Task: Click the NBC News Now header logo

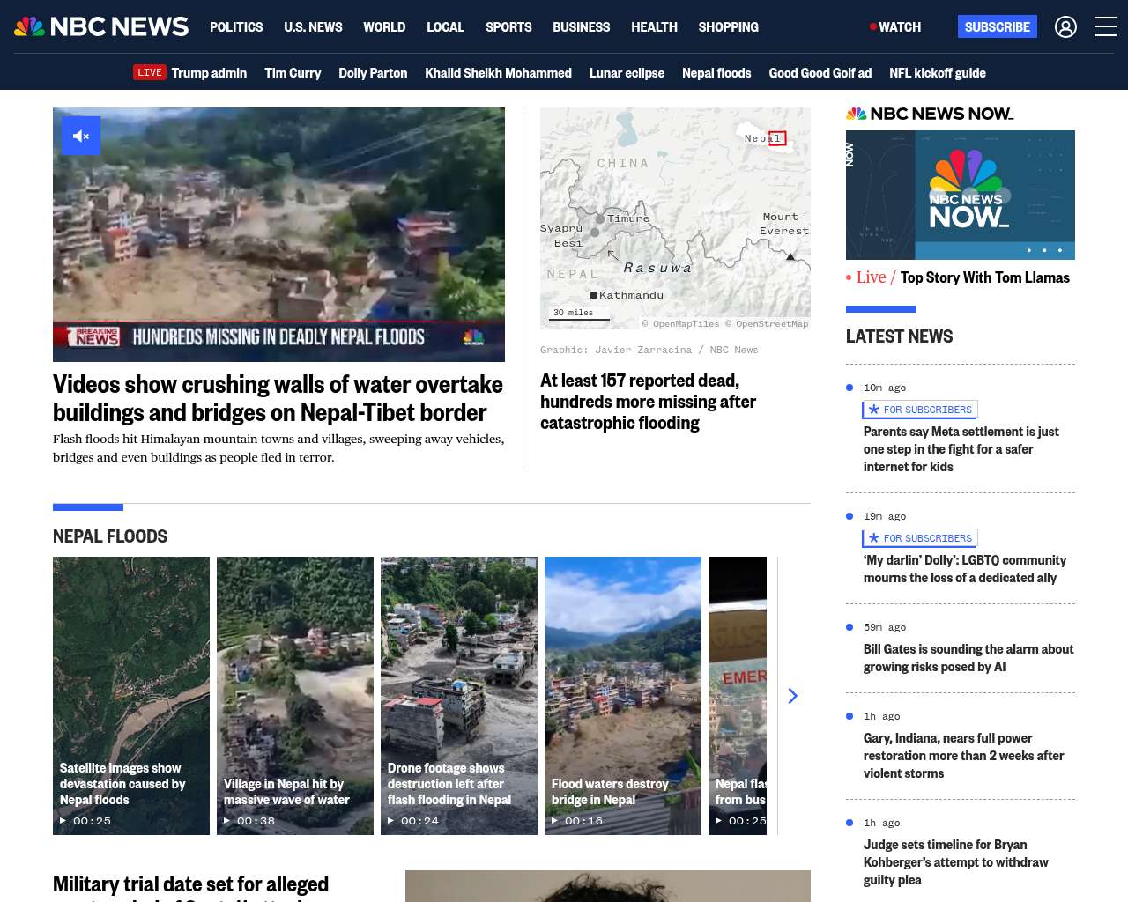Action: [x=930, y=114]
